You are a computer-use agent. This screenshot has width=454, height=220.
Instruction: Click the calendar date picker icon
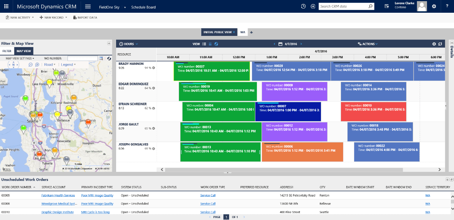pos(280,44)
